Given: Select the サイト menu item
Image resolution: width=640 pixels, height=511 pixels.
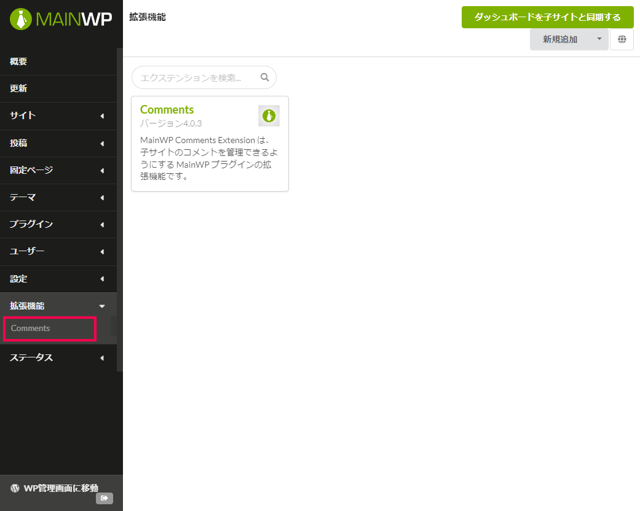Looking at the screenshot, I should (x=58, y=116).
